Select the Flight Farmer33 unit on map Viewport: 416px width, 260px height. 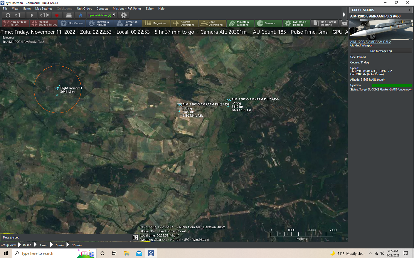coord(57,88)
